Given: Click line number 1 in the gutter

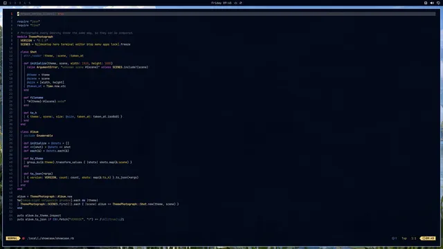Looking at the screenshot, I should click(12, 14).
